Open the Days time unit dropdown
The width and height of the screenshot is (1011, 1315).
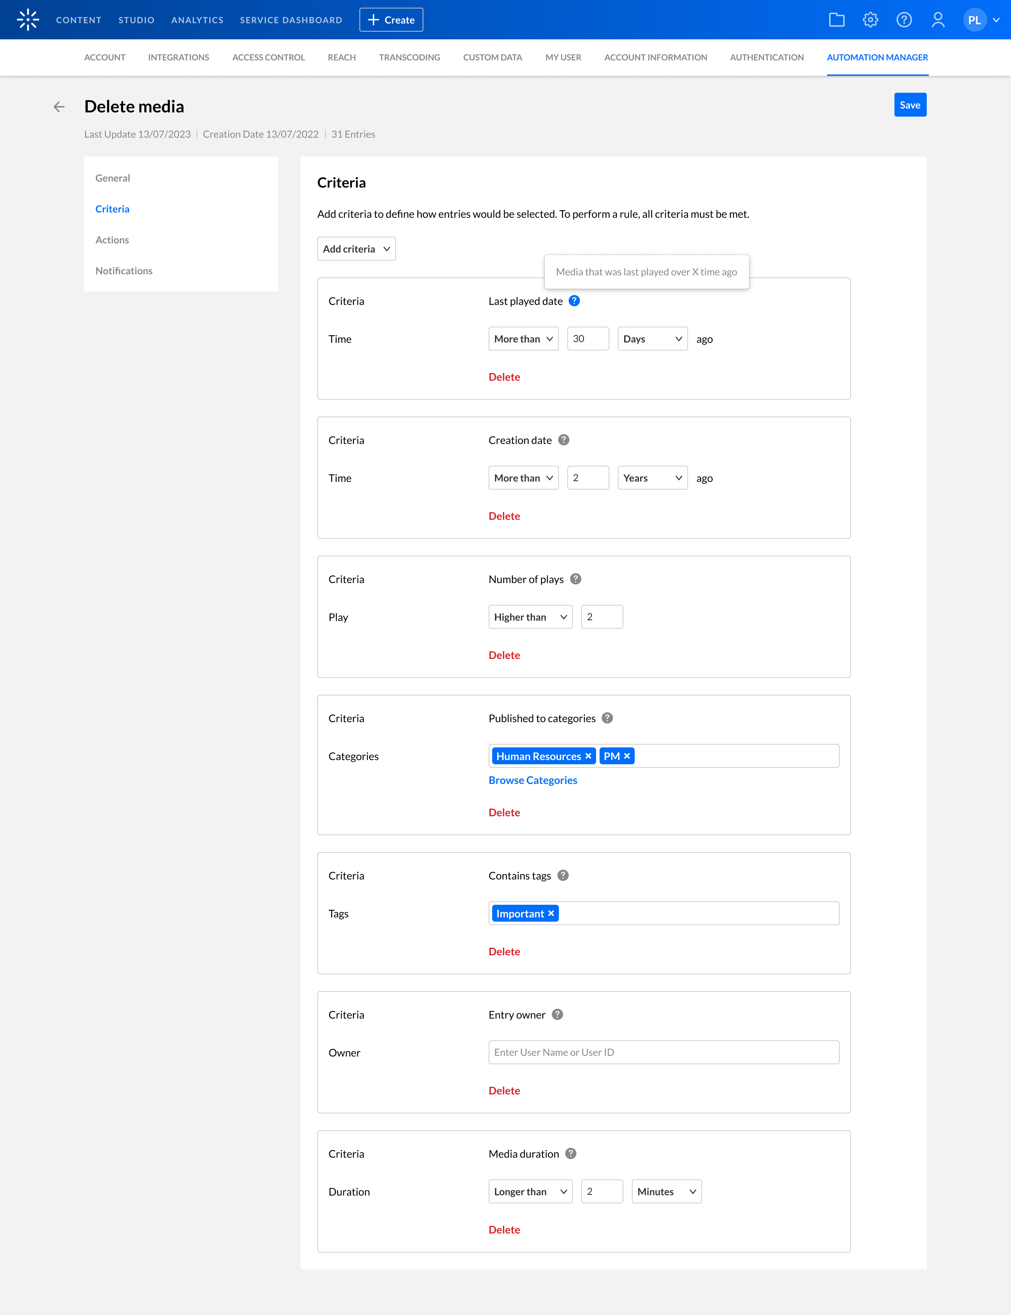coord(652,339)
